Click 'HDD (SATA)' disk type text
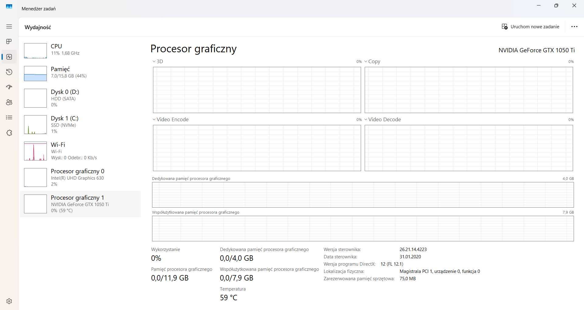This screenshot has height=310, width=584. point(63,98)
